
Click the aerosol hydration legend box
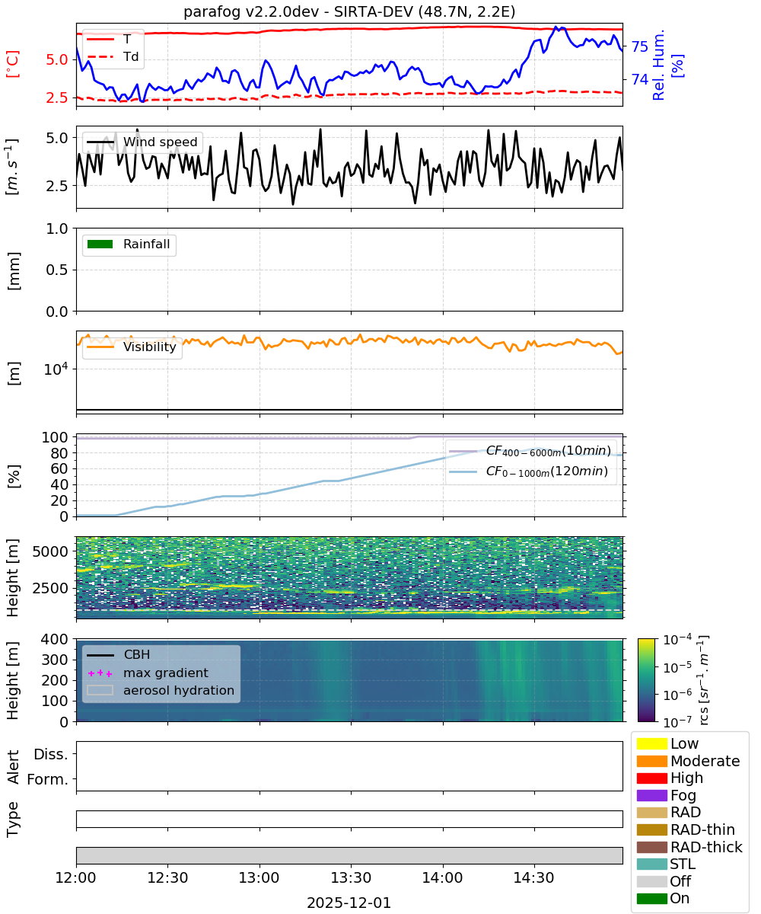pyautogui.click(x=100, y=691)
